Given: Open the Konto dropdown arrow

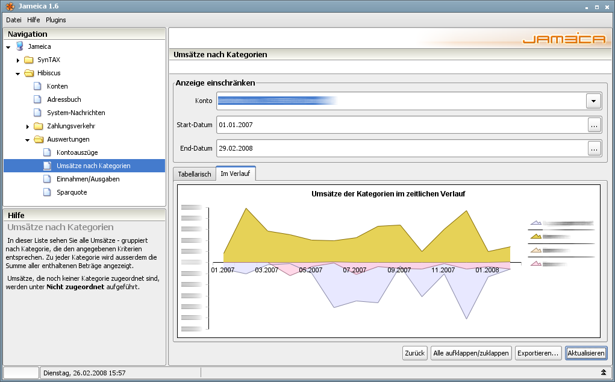Looking at the screenshot, I should pos(593,101).
